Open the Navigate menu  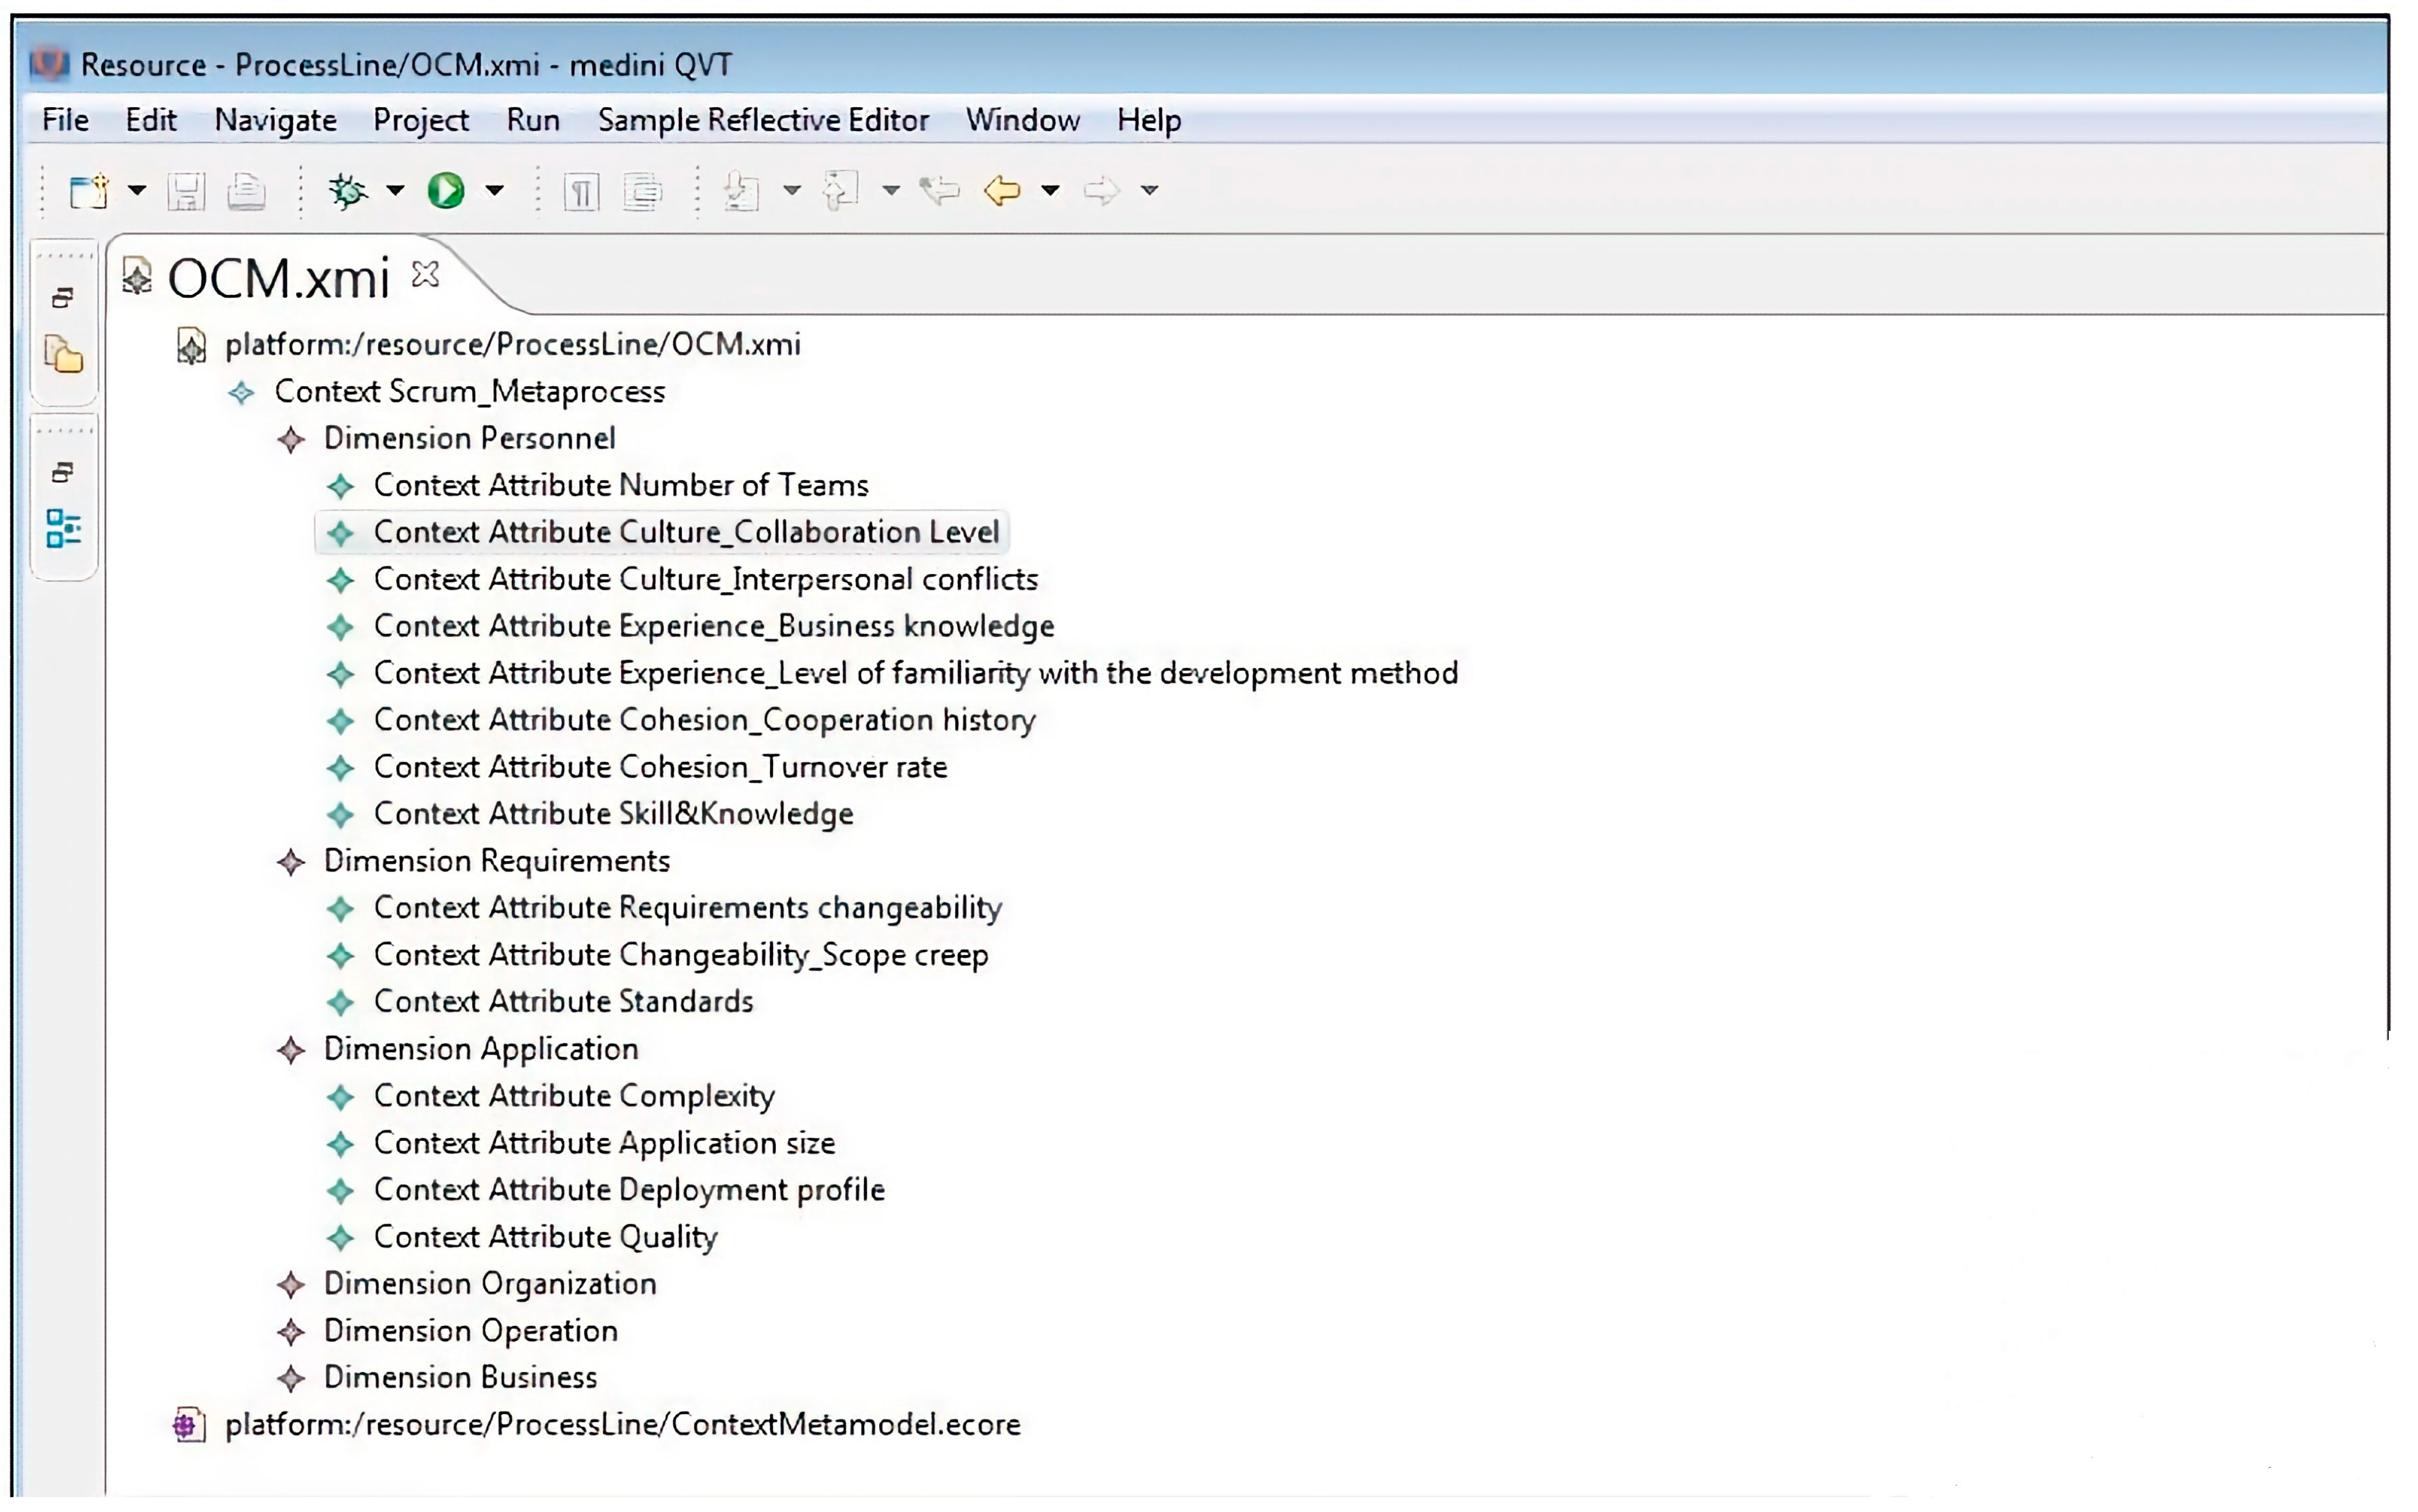275,120
